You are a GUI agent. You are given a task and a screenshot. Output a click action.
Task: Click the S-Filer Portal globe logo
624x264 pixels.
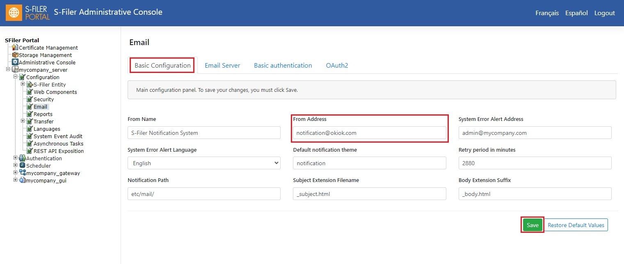point(14,13)
